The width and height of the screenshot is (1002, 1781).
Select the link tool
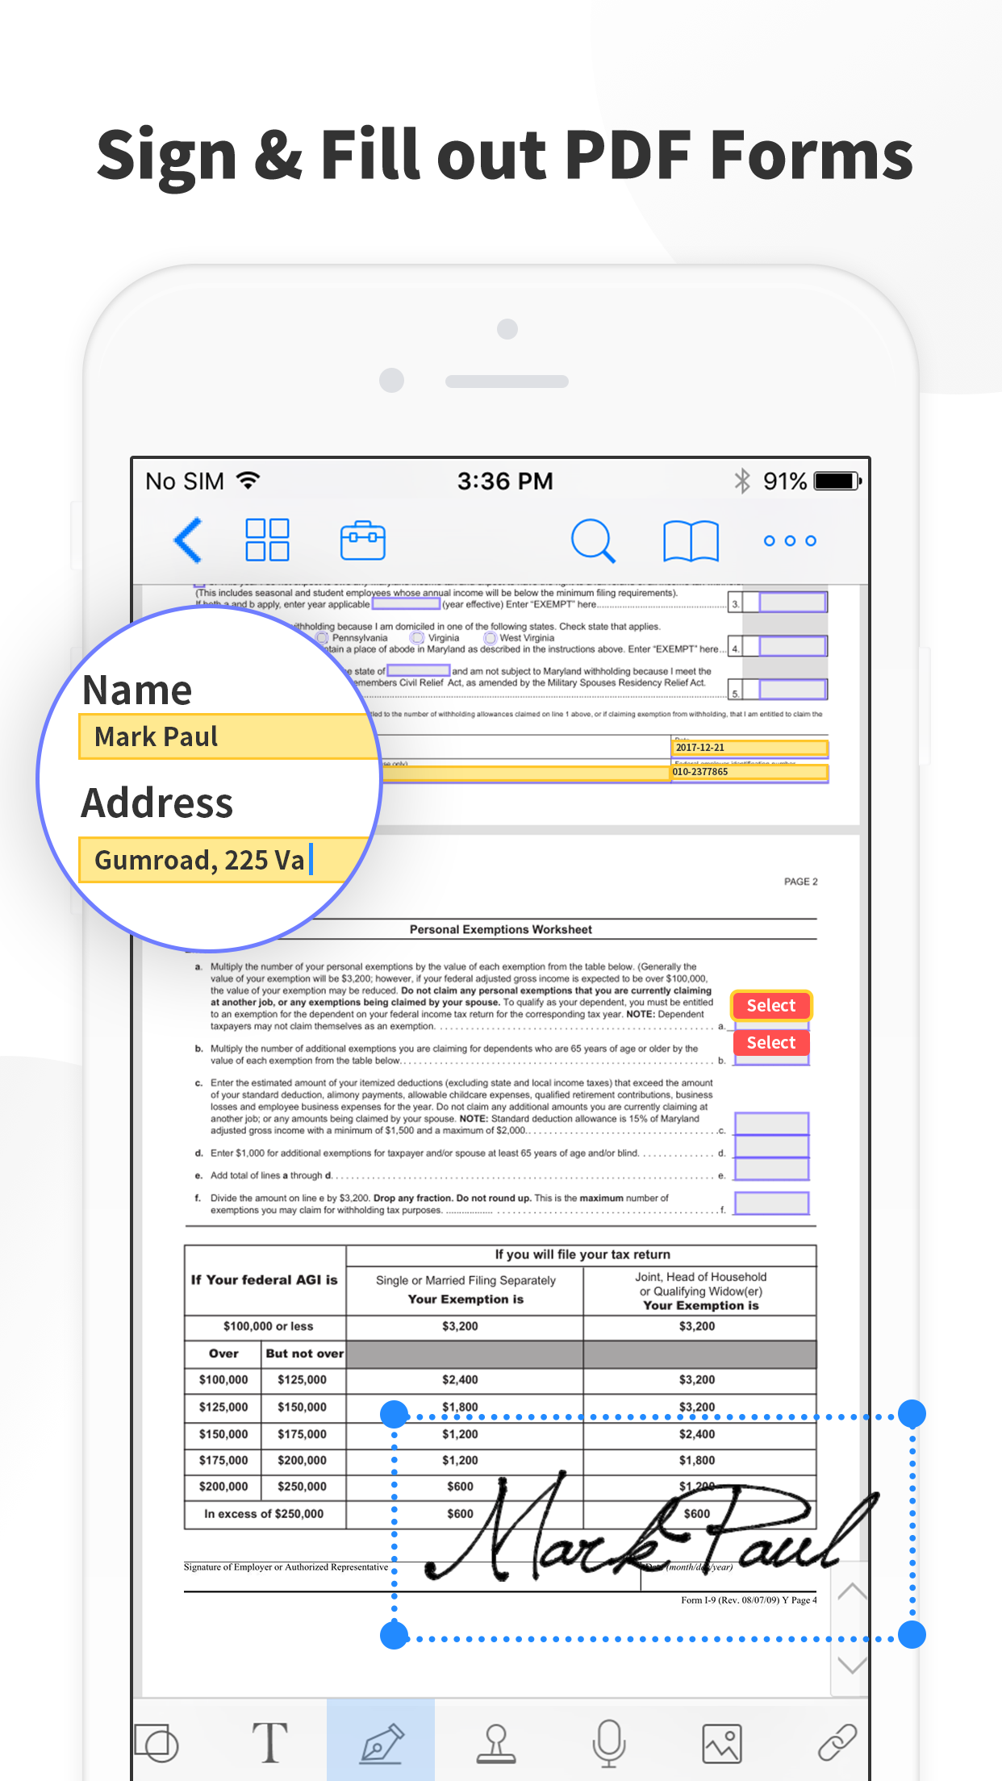tap(837, 1742)
